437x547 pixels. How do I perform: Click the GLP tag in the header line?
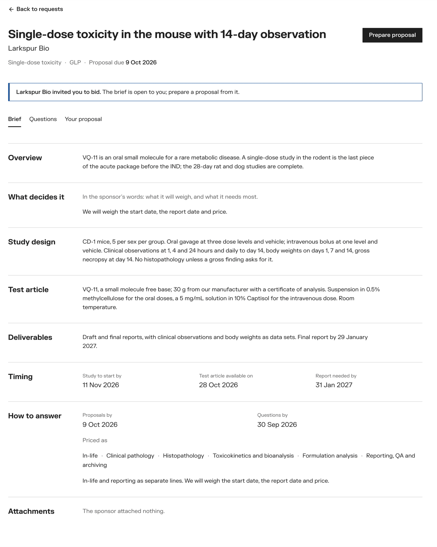(75, 62)
